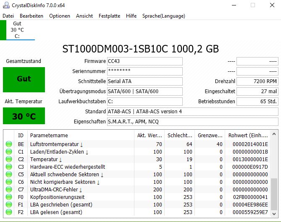
Task: Click the Betriebsstunden value 65 Std.
Action: coord(257,102)
